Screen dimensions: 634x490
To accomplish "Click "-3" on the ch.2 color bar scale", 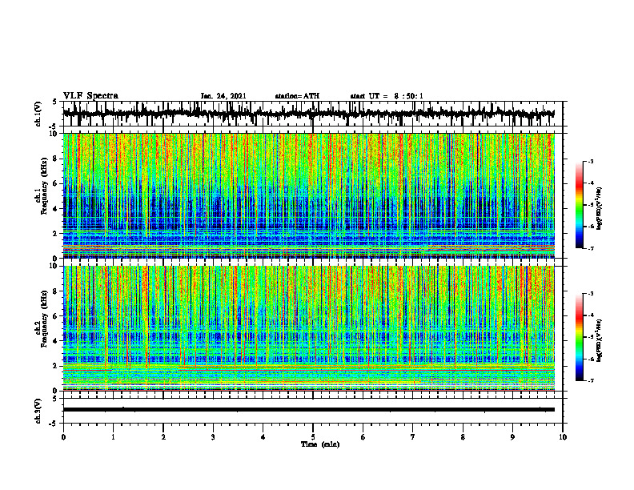I will [x=591, y=294].
